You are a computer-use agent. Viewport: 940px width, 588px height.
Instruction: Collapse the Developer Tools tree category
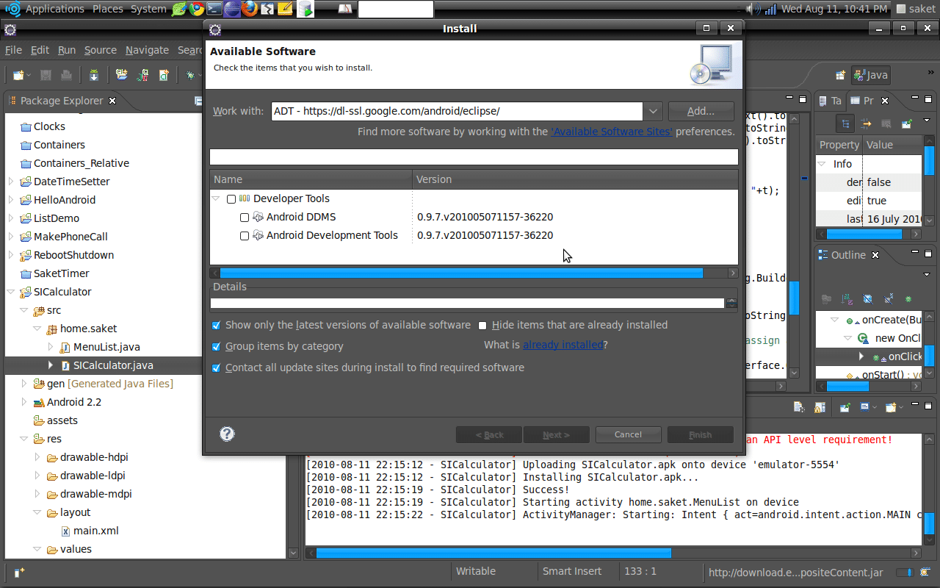click(216, 199)
